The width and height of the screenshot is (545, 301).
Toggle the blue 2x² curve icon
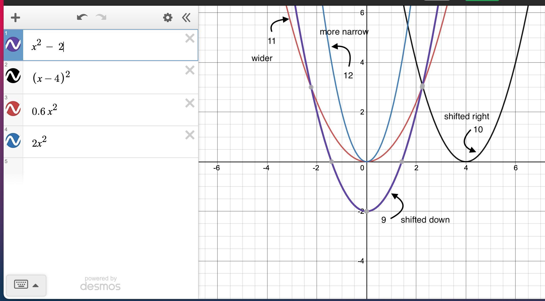coord(13,140)
